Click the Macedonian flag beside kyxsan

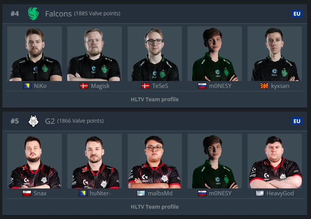click(264, 86)
